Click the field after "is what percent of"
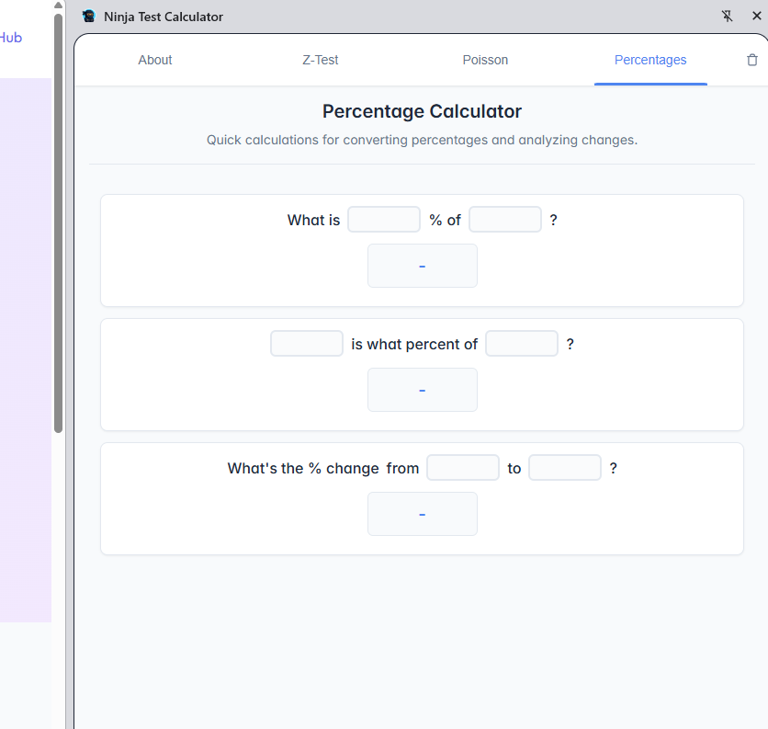 click(x=522, y=344)
